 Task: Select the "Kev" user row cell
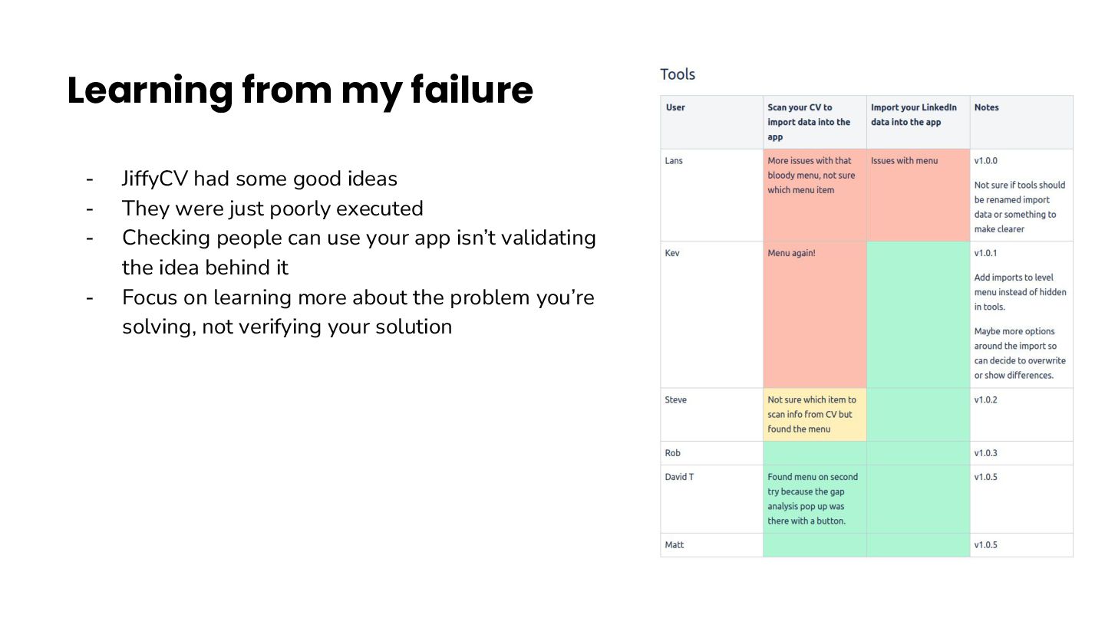point(672,253)
